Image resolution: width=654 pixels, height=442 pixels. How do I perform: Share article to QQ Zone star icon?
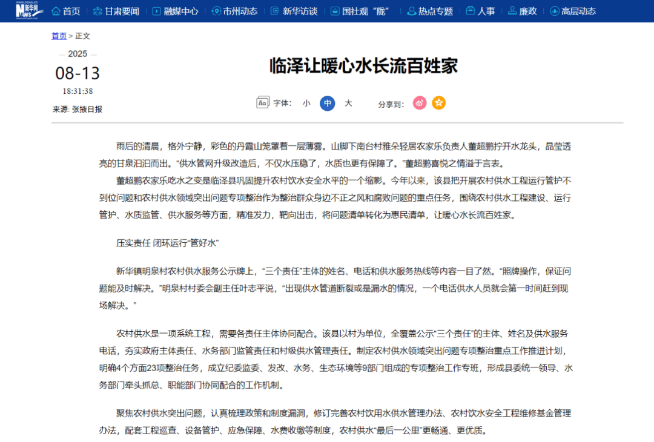point(438,102)
